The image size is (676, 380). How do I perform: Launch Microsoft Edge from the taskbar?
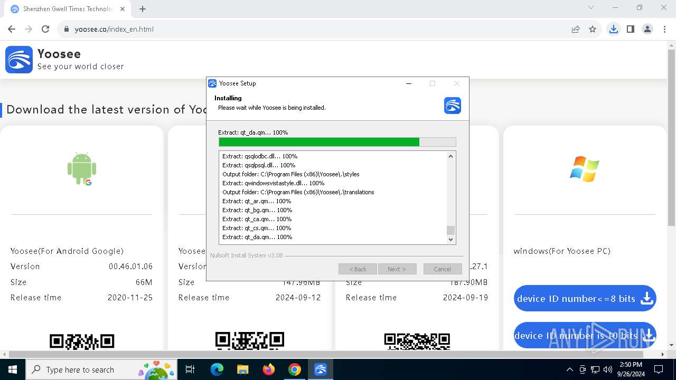[217, 369]
